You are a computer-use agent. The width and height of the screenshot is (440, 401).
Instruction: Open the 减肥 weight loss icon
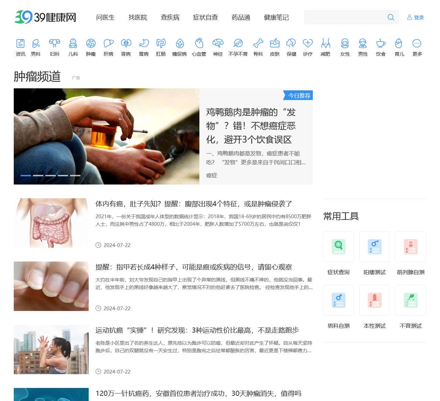[x=326, y=43]
